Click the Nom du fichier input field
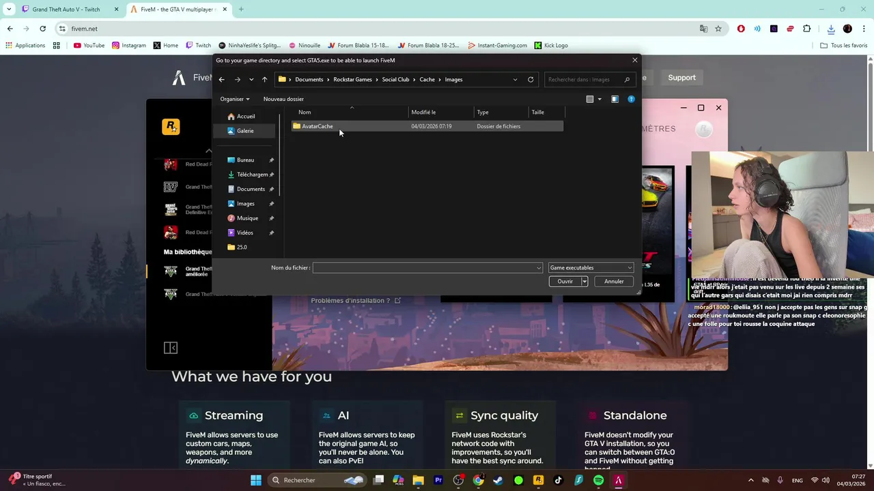The width and height of the screenshot is (874, 491). (x=423, y=268)
